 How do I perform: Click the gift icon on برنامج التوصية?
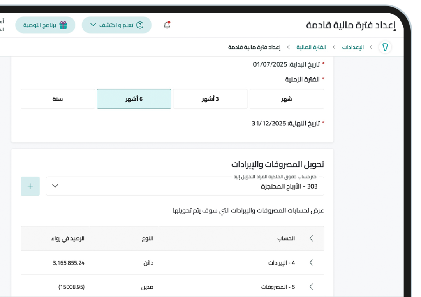63,25
